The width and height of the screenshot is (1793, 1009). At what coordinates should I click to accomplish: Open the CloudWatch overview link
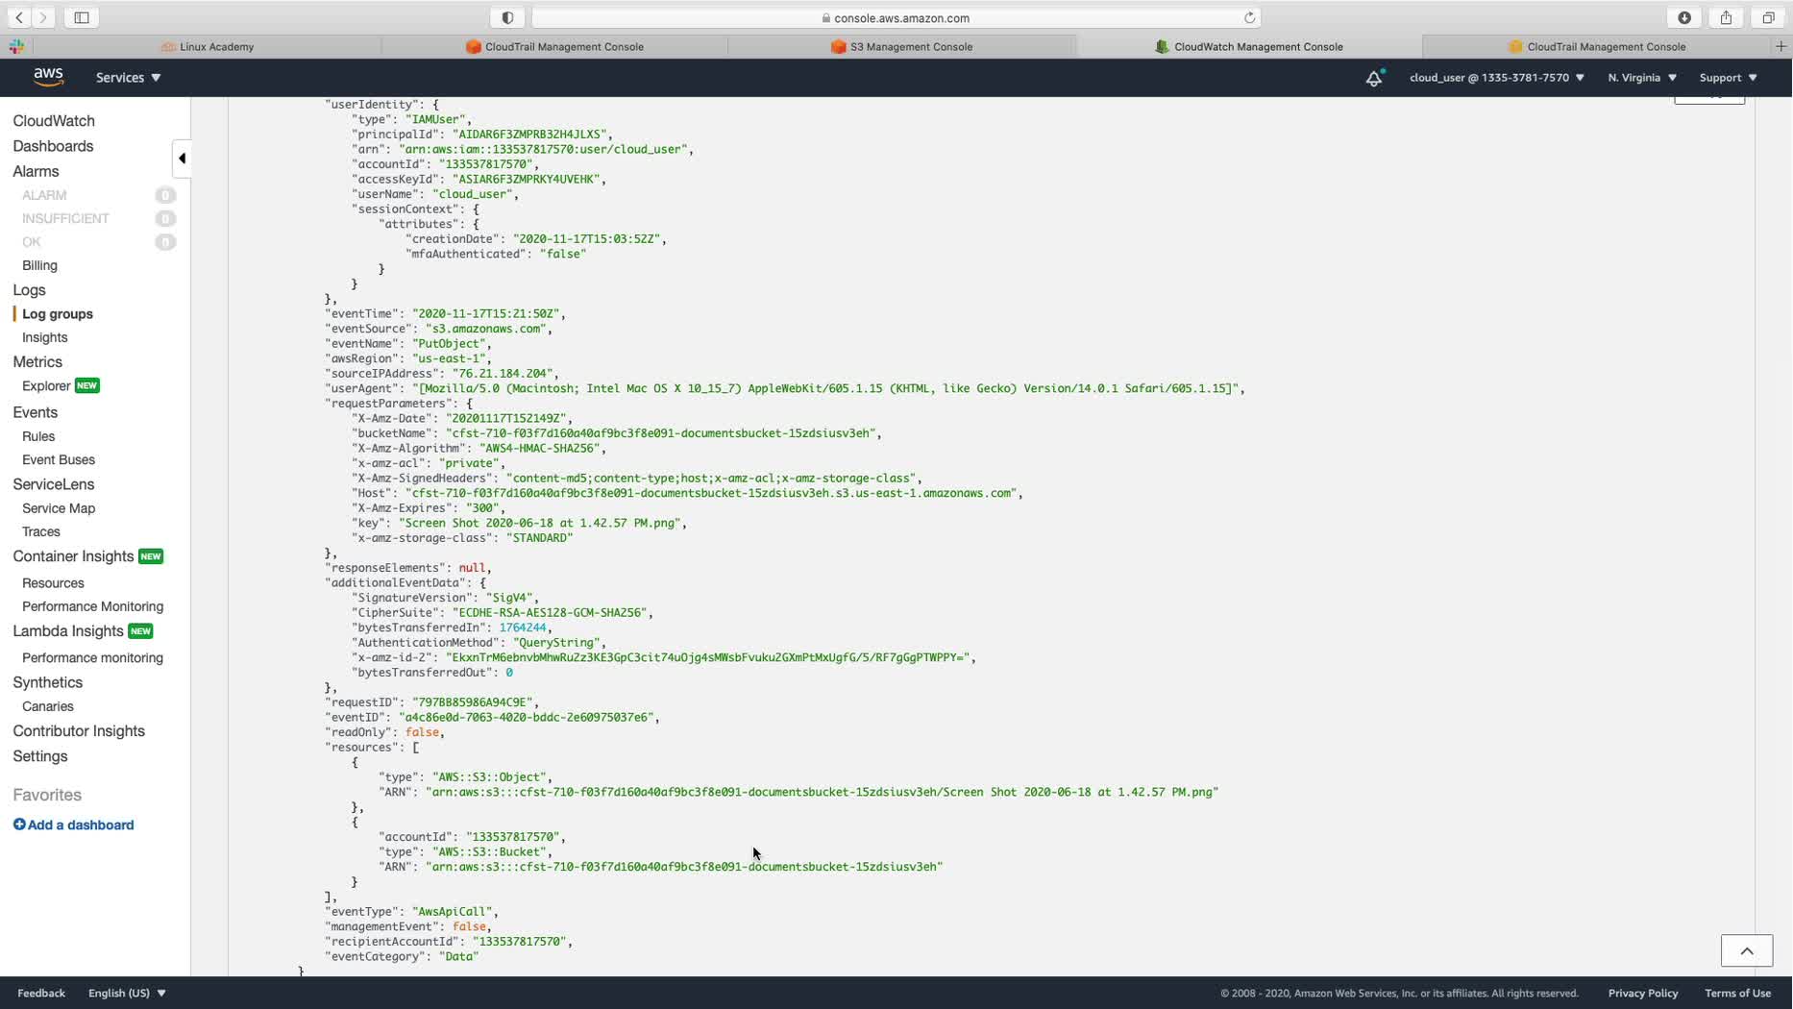[x=54, y=121]
